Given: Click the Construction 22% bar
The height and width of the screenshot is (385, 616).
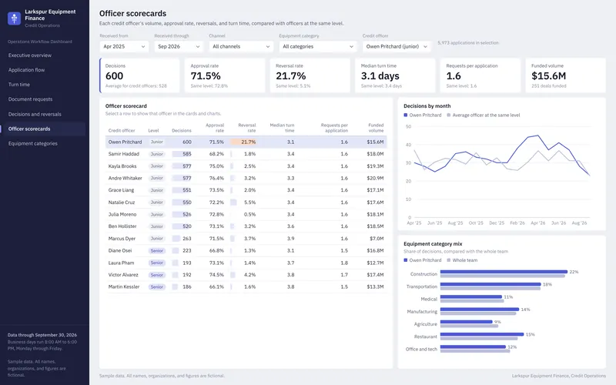Looking at the screenshot, I should pos(504,272).
